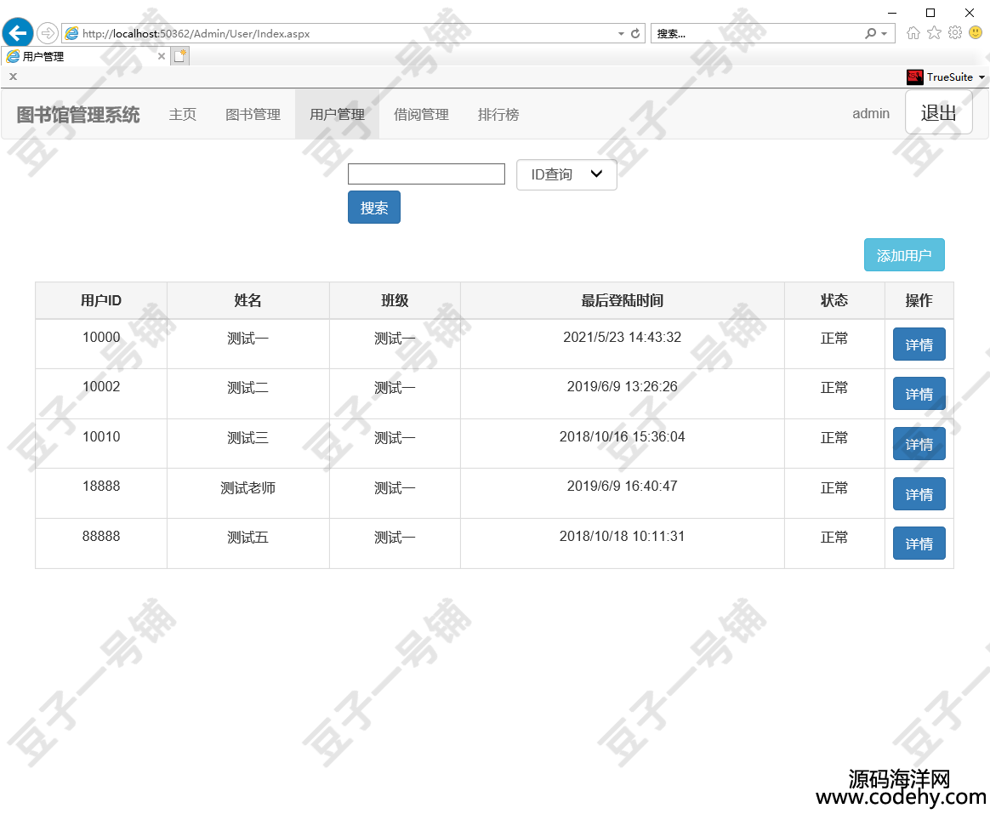Click the favorites star icon
This screenshot has height=814, width=990.
[x=934, y=33]
